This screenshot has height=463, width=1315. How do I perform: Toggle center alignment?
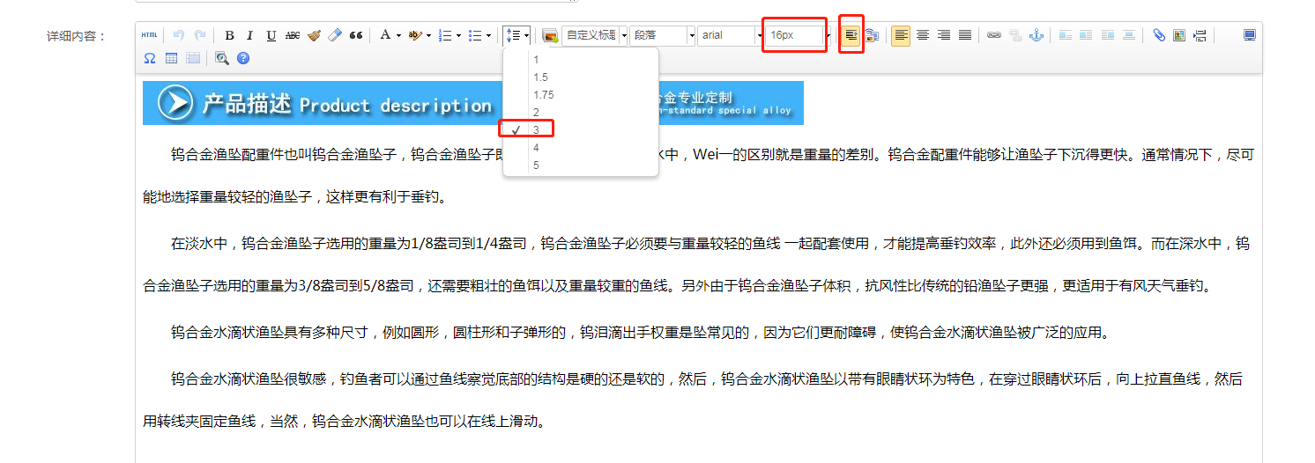point(923,35)
